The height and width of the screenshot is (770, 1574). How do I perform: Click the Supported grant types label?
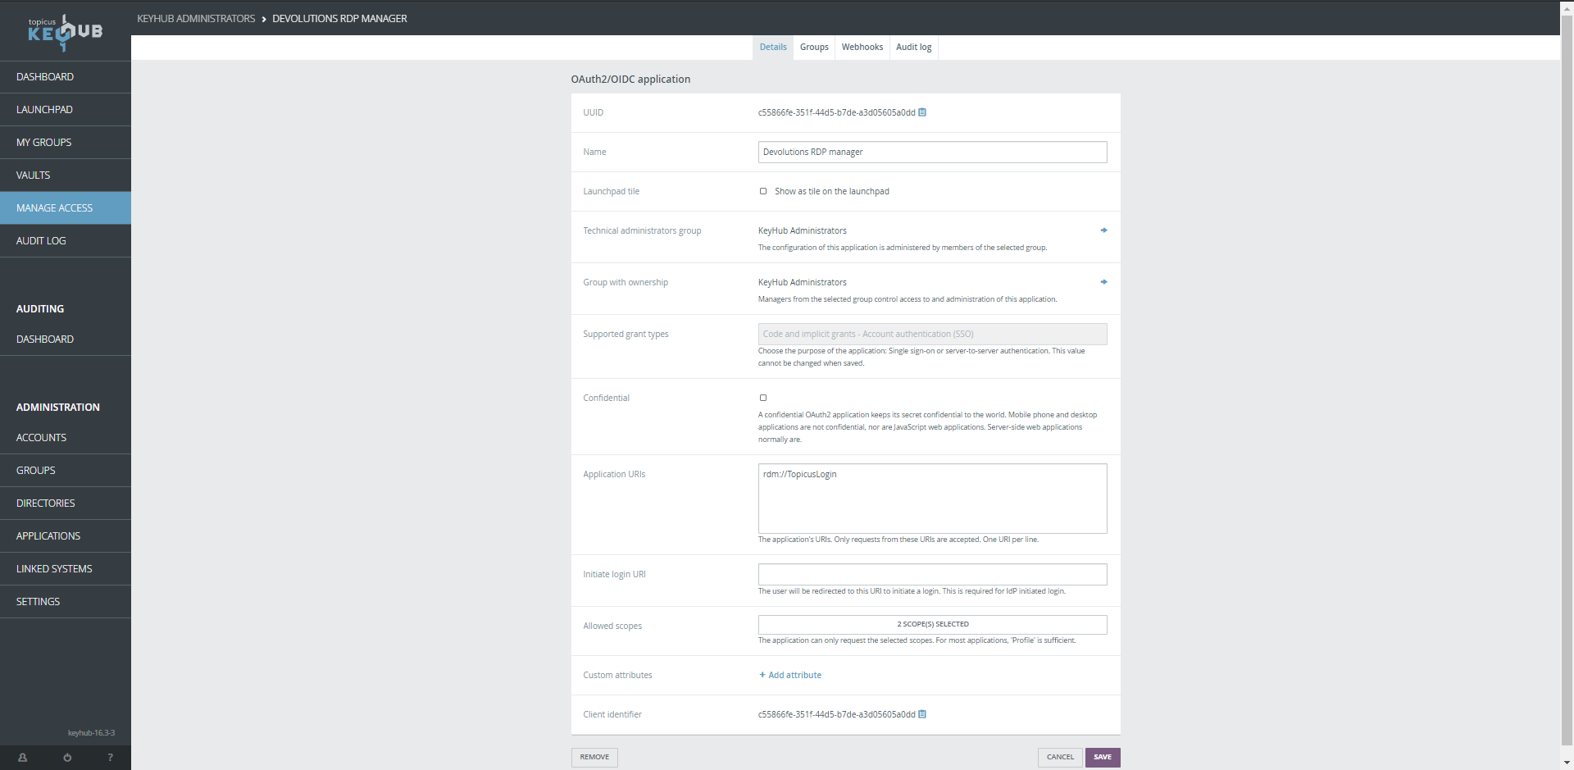(626, 334)
